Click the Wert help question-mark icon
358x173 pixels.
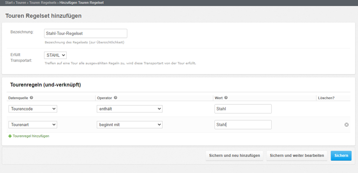coord(226,98)
